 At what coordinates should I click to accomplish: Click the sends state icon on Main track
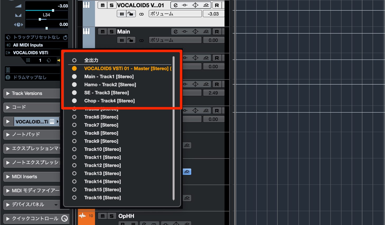tap(206, 32)
